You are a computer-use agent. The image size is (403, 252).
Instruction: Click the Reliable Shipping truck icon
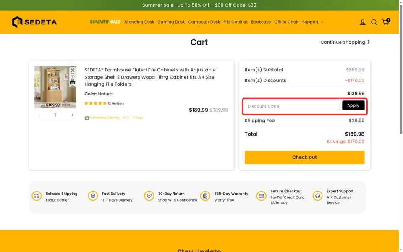37,196
